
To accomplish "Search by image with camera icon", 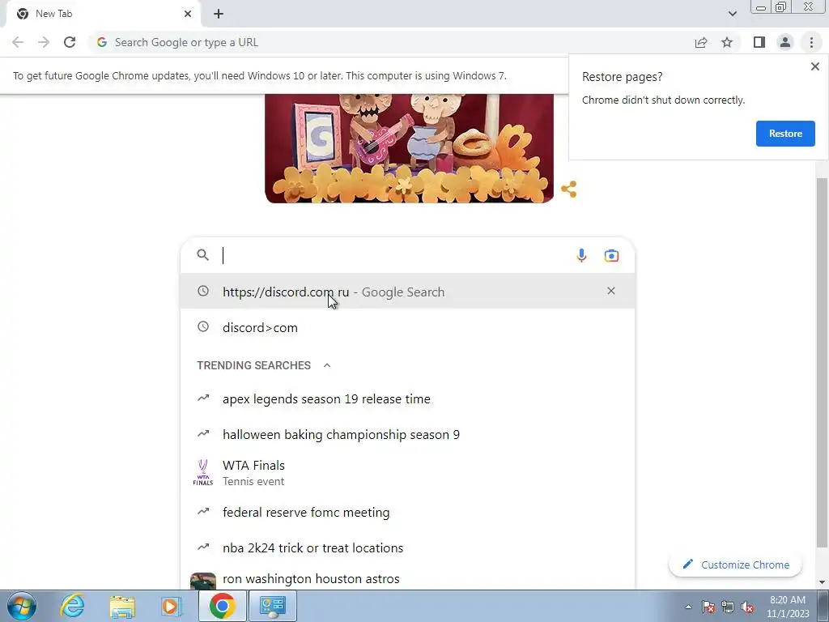I will click(x=611, y=255).
